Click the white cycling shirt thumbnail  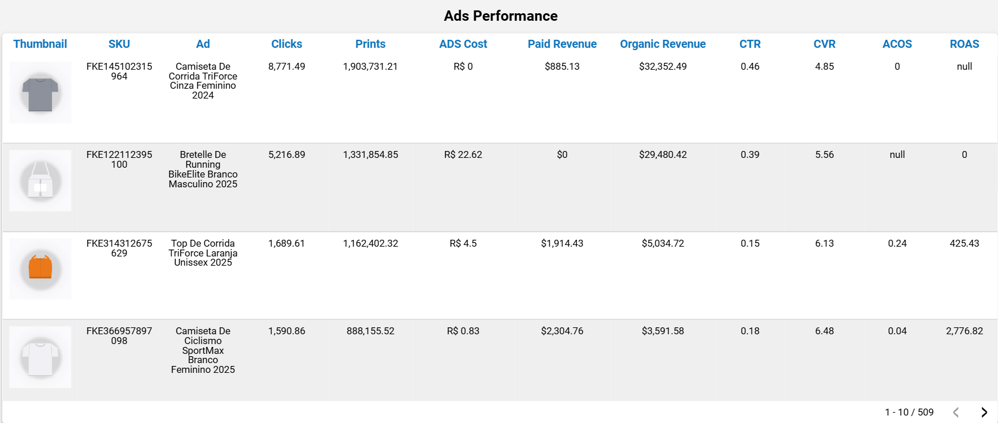pos(40,357)
